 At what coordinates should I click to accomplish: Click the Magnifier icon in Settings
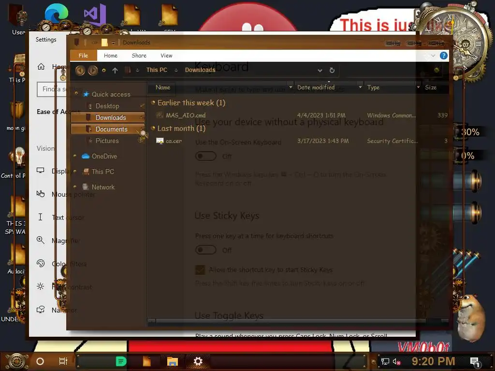click(x=41, y=240)
